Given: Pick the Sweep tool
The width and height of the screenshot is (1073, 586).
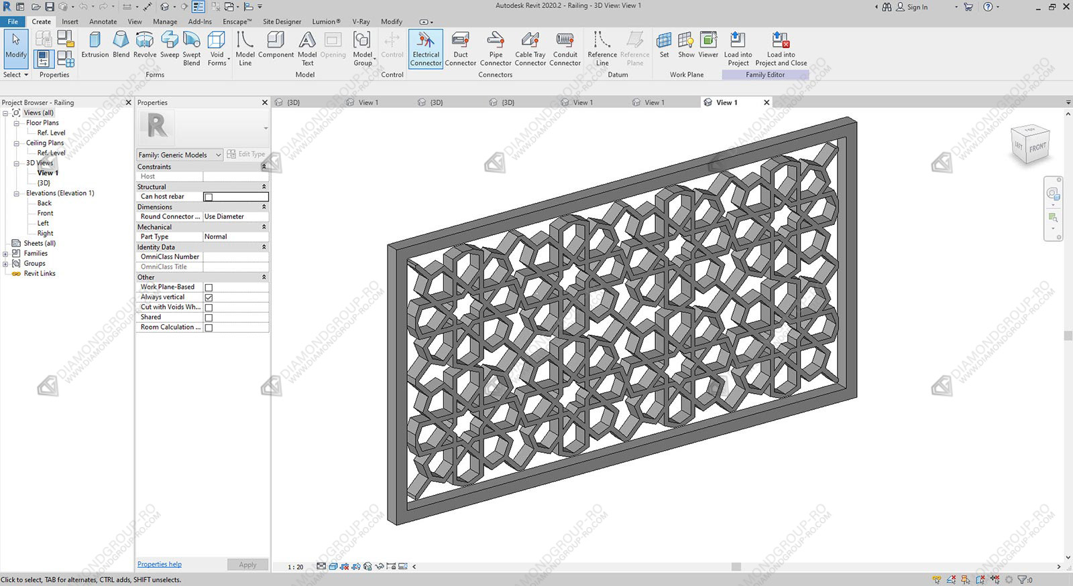Looking at the screenshot, I should point(170,46).
